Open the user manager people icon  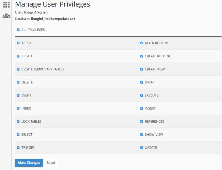[x=6, y=16]
